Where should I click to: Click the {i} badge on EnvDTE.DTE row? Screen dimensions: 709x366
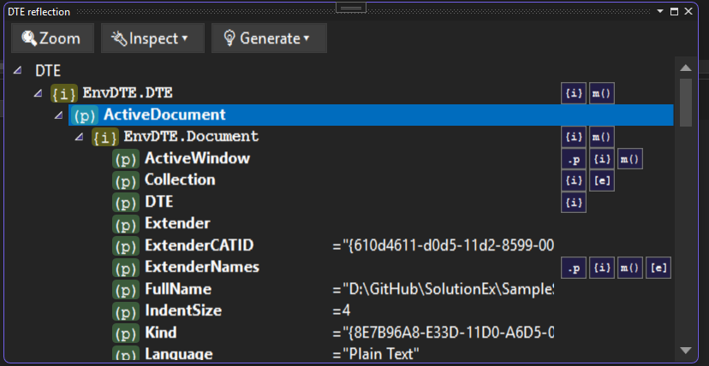click(574, 93)
